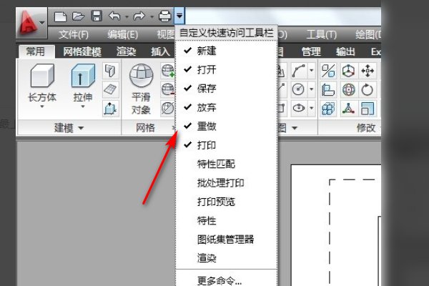Expand the 长方体 solid primitives dropdown

pos(42,107)
